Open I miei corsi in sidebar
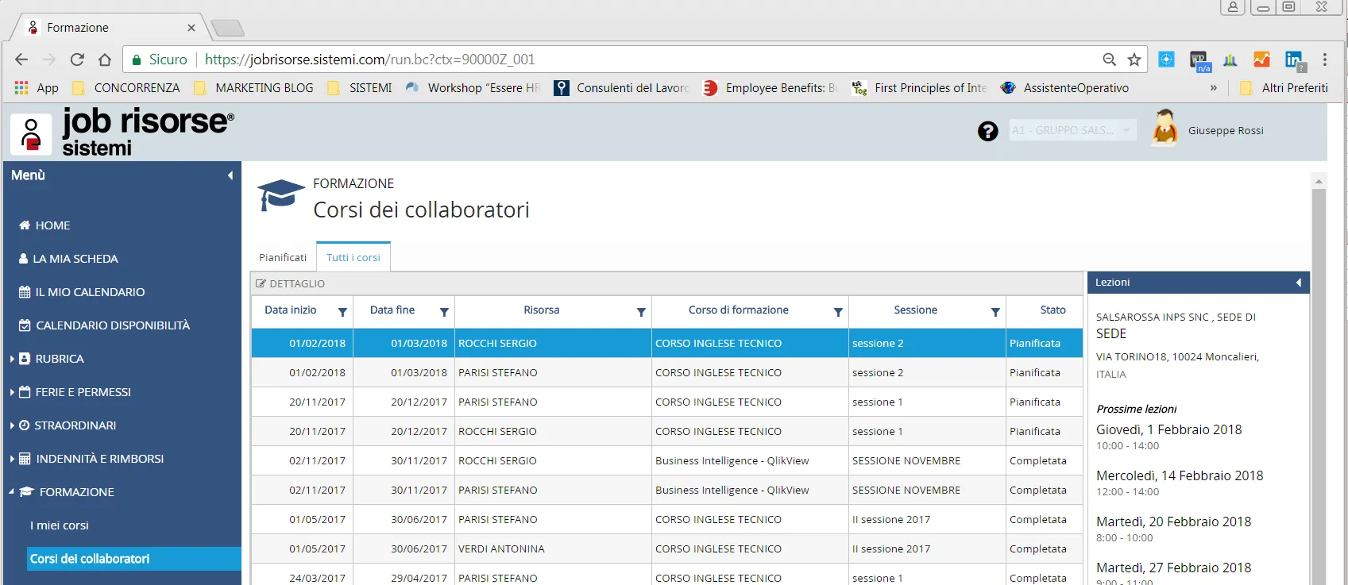 tap(60, 525)
